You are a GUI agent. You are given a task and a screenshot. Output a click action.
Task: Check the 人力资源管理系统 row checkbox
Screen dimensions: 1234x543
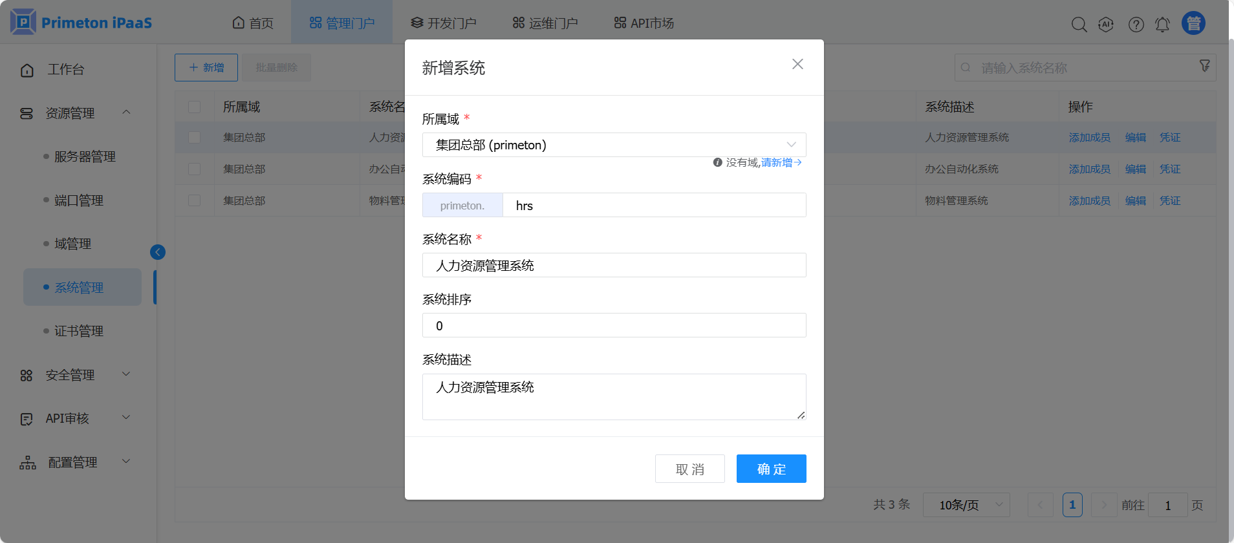194,137
